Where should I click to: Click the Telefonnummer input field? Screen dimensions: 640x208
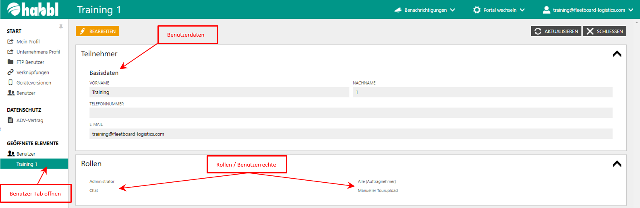click(350, 113)
